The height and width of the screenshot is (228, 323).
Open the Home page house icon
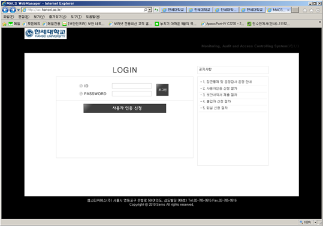click(x=305, y=10)
